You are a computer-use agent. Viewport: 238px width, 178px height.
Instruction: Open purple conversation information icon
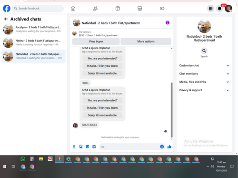pos(168,23)
